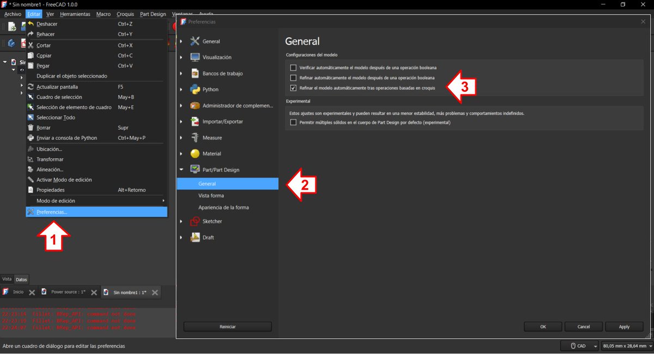Click the Preferencias tools icon in menu

[x=31, y=212]
